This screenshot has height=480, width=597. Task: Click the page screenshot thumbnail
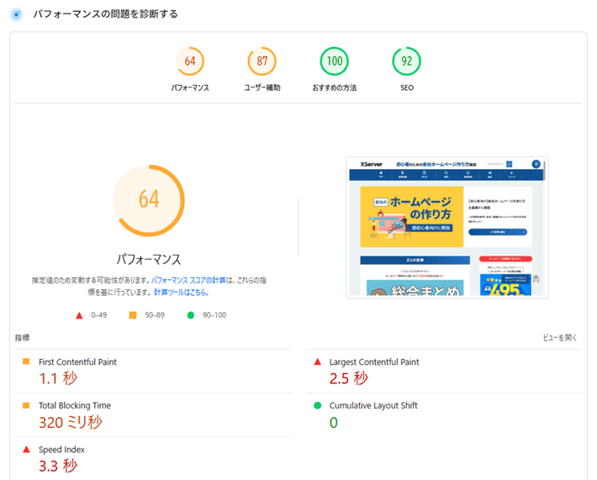[x=447, y=227]
